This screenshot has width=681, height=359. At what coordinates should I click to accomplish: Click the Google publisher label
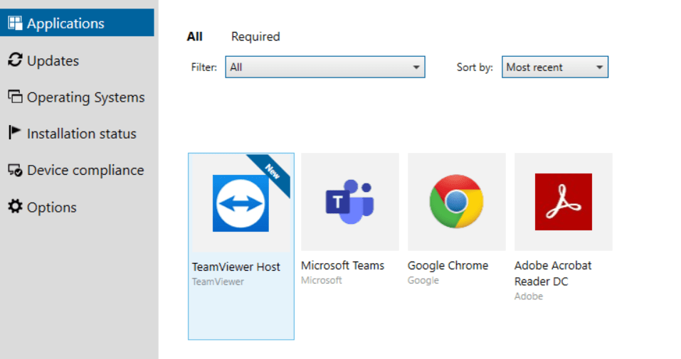pos(423,280)
